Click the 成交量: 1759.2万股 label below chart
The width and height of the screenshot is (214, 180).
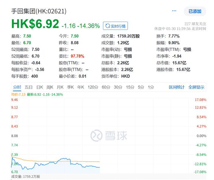coord(25,177)
